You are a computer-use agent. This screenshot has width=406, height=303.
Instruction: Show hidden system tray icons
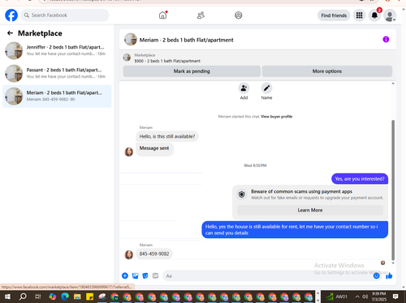tap(357, 297)
